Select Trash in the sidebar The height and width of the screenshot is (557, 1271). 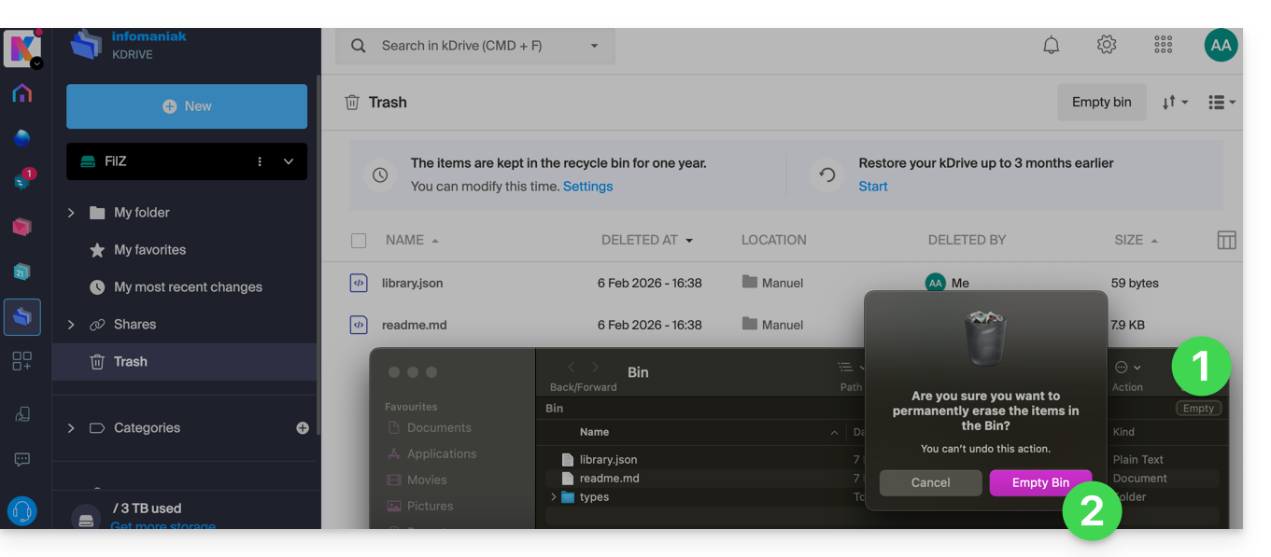131,362
